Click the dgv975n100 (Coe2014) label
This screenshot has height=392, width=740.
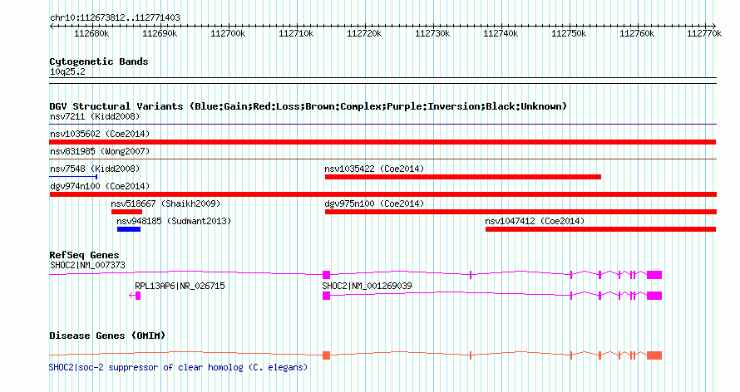coord(374,203)
